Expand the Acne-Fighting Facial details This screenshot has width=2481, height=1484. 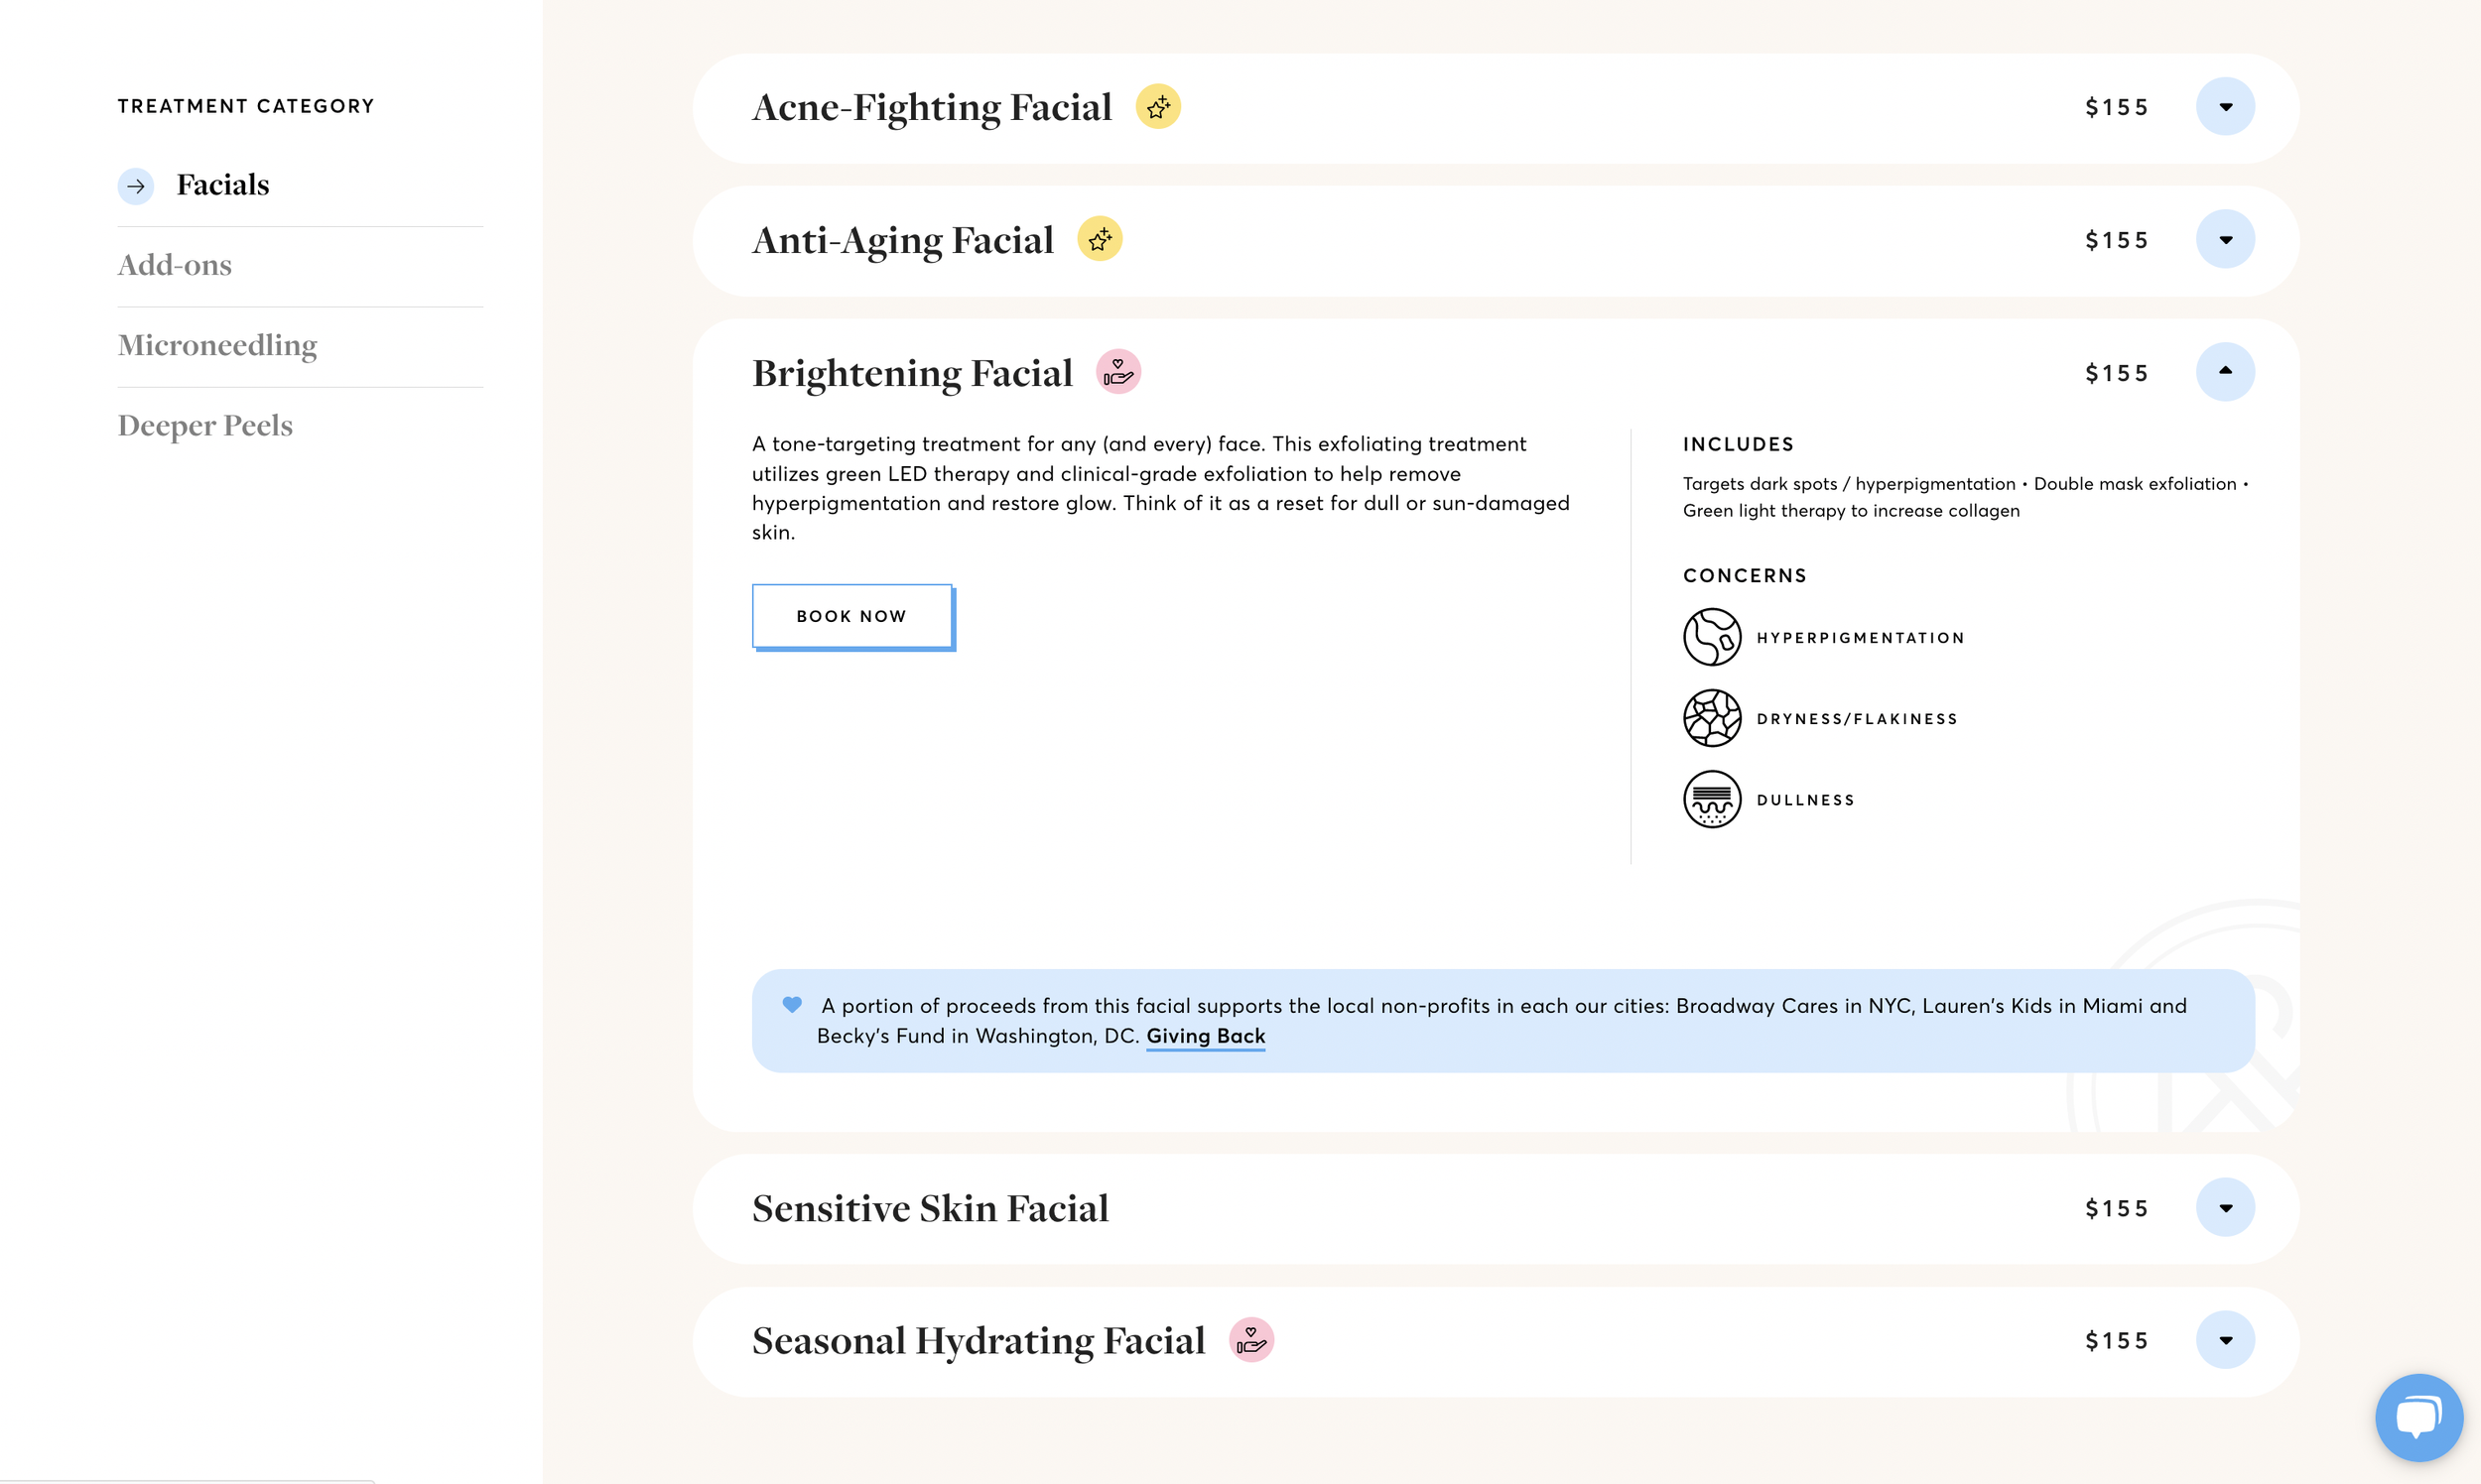(2224, 107)
